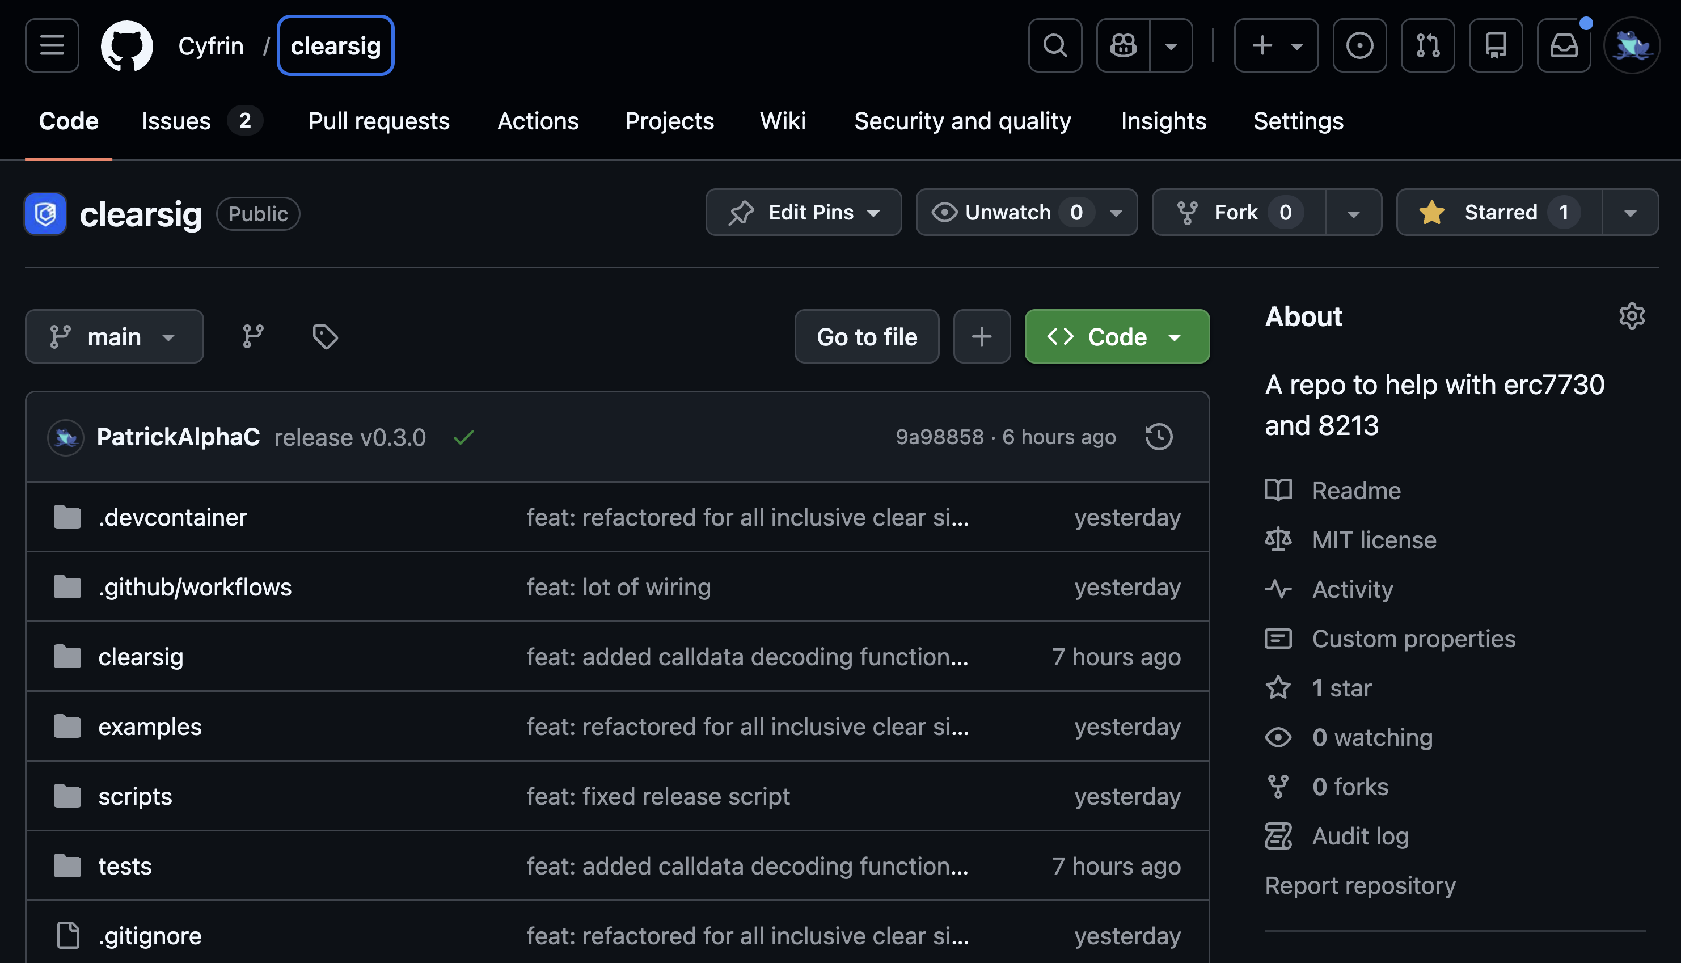The image size is (1681, 963).
Task: Open the Projects tab
Action: pos(669,121)
